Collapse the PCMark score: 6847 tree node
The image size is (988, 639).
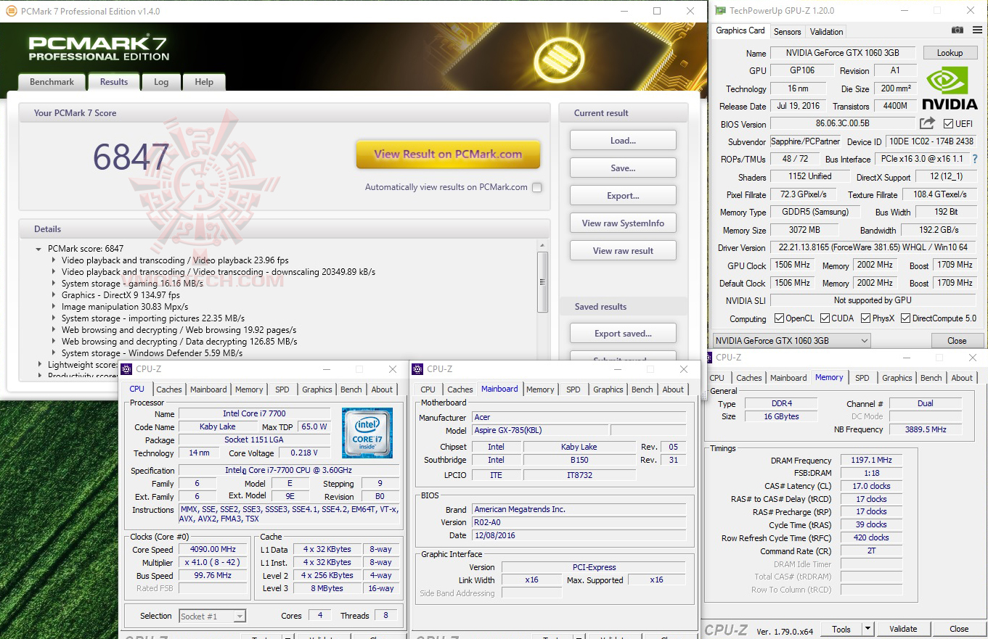tap(38, 249)
